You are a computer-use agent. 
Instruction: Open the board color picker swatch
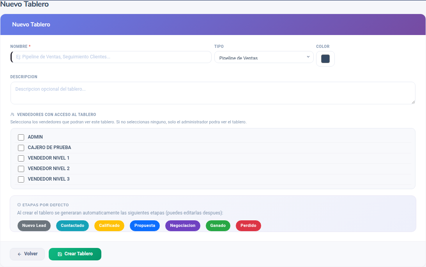point(325,59)
